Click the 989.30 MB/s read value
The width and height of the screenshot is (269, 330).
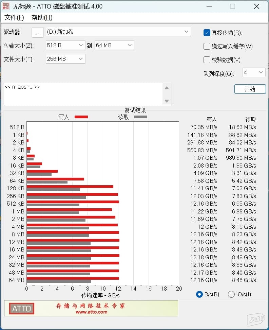[x=241, y=158]
